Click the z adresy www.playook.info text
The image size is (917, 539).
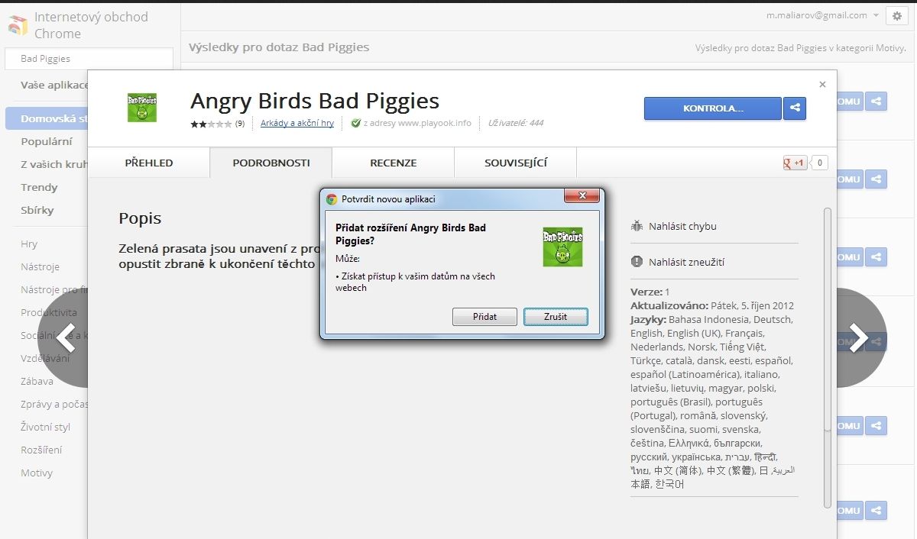[417, 123]
